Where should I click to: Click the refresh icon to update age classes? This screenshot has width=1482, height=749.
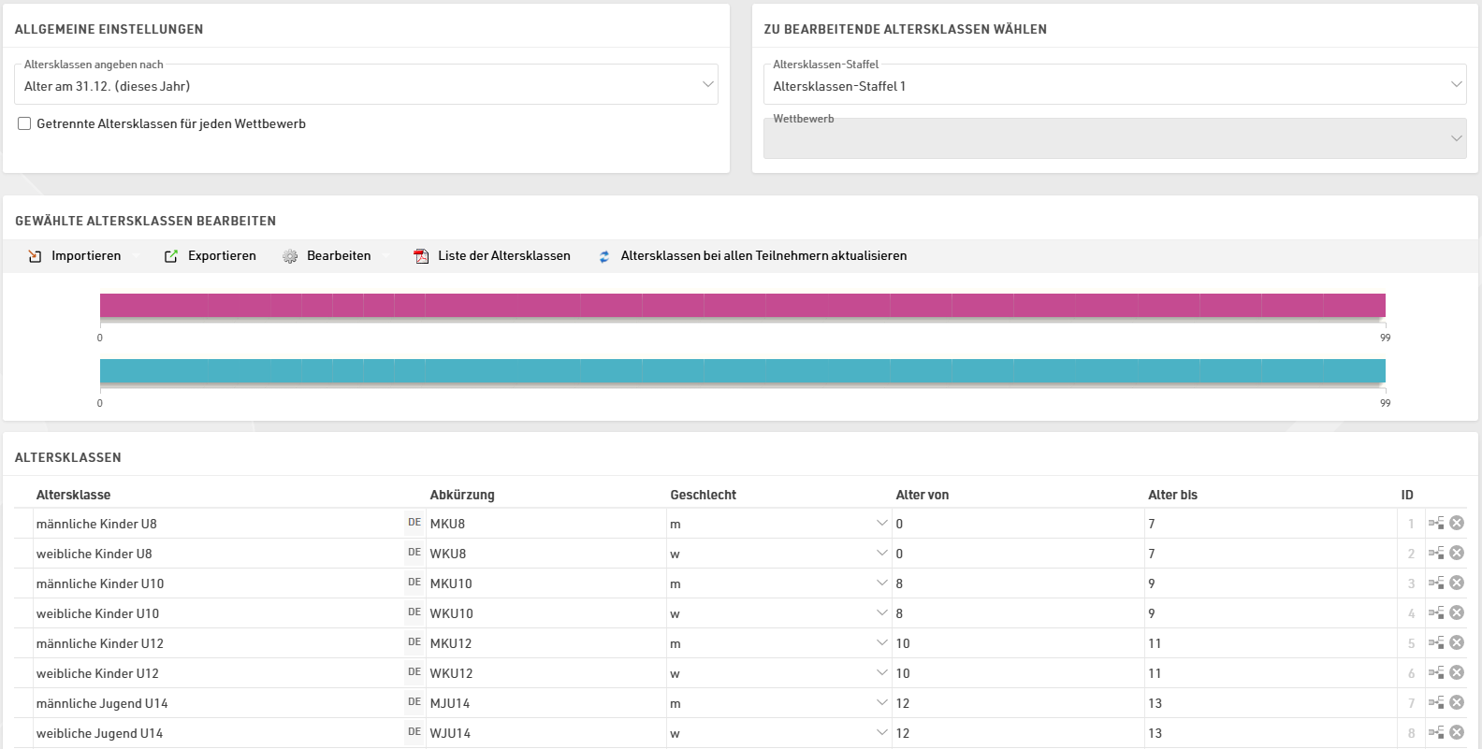(604, 256)
